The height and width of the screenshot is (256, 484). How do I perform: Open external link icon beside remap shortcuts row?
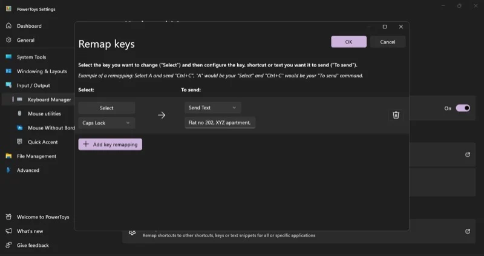click(x=468, y=231)
